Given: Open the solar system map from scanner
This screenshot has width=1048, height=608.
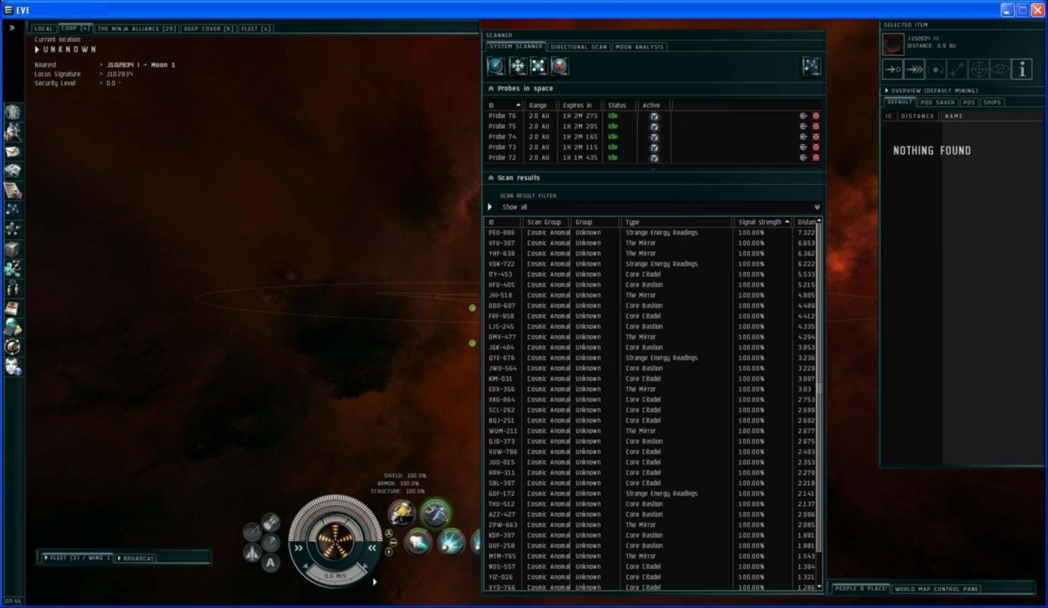Looking at the screenshot, I should 810,66.
